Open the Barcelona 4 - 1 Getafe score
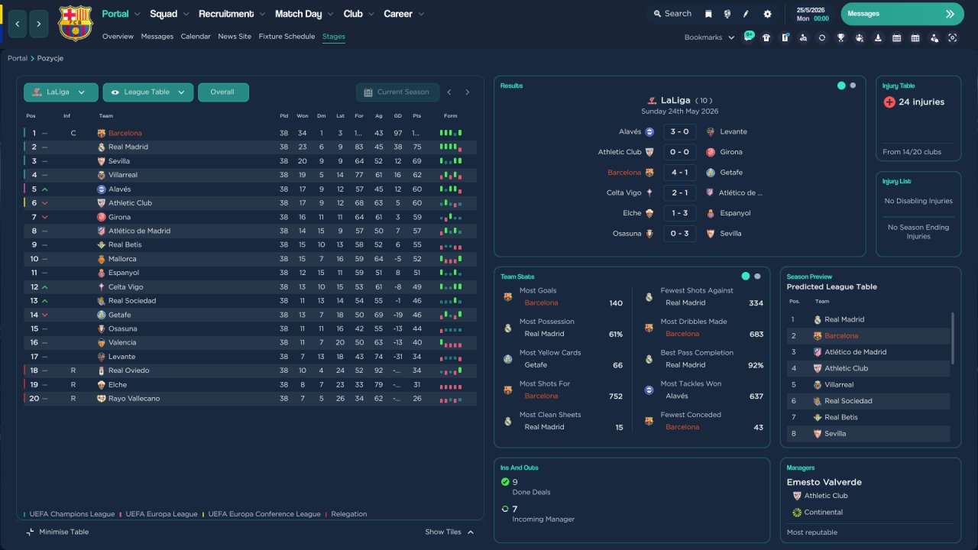This screenshot has height=550, width=978. (x=679, y=173)
